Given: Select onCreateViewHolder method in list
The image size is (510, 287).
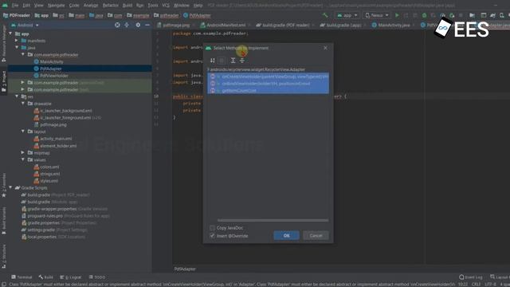Looking at the screenshot, I should click(x=269, y=77).
